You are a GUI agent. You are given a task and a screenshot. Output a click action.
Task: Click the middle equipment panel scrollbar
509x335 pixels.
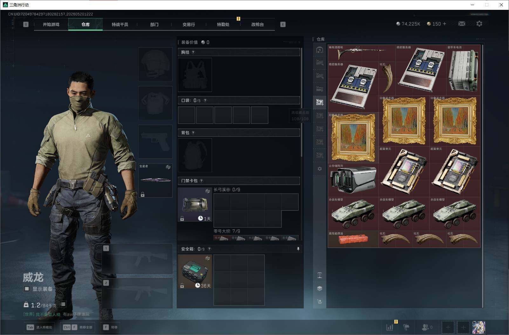click(x=301, y=102)
